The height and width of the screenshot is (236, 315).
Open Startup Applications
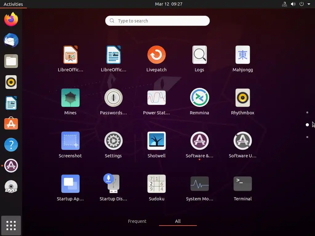point(70,188)
